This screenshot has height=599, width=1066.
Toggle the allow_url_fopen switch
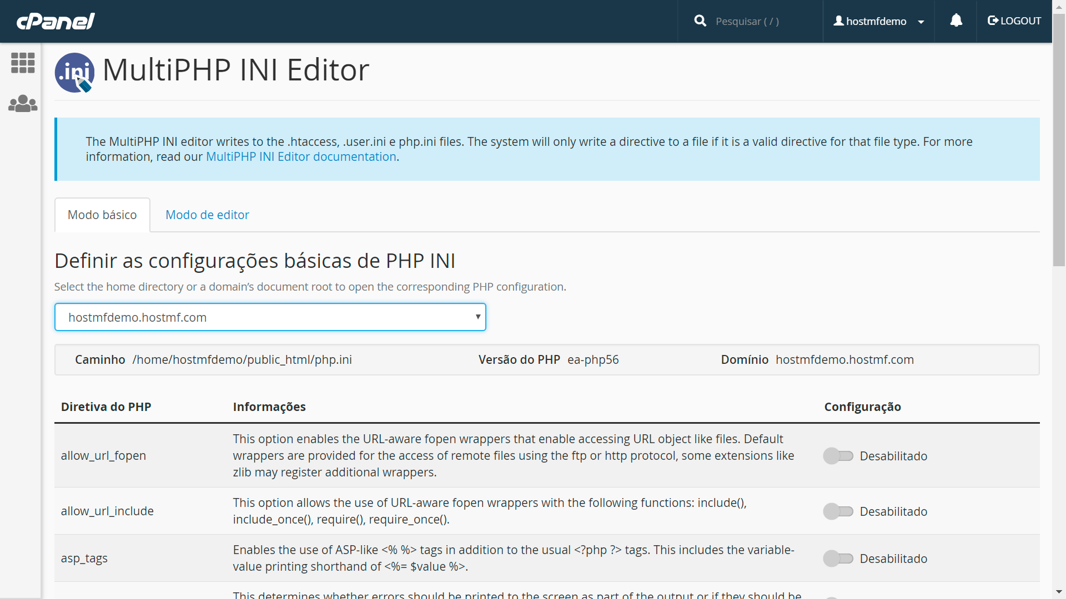[838, 456]
